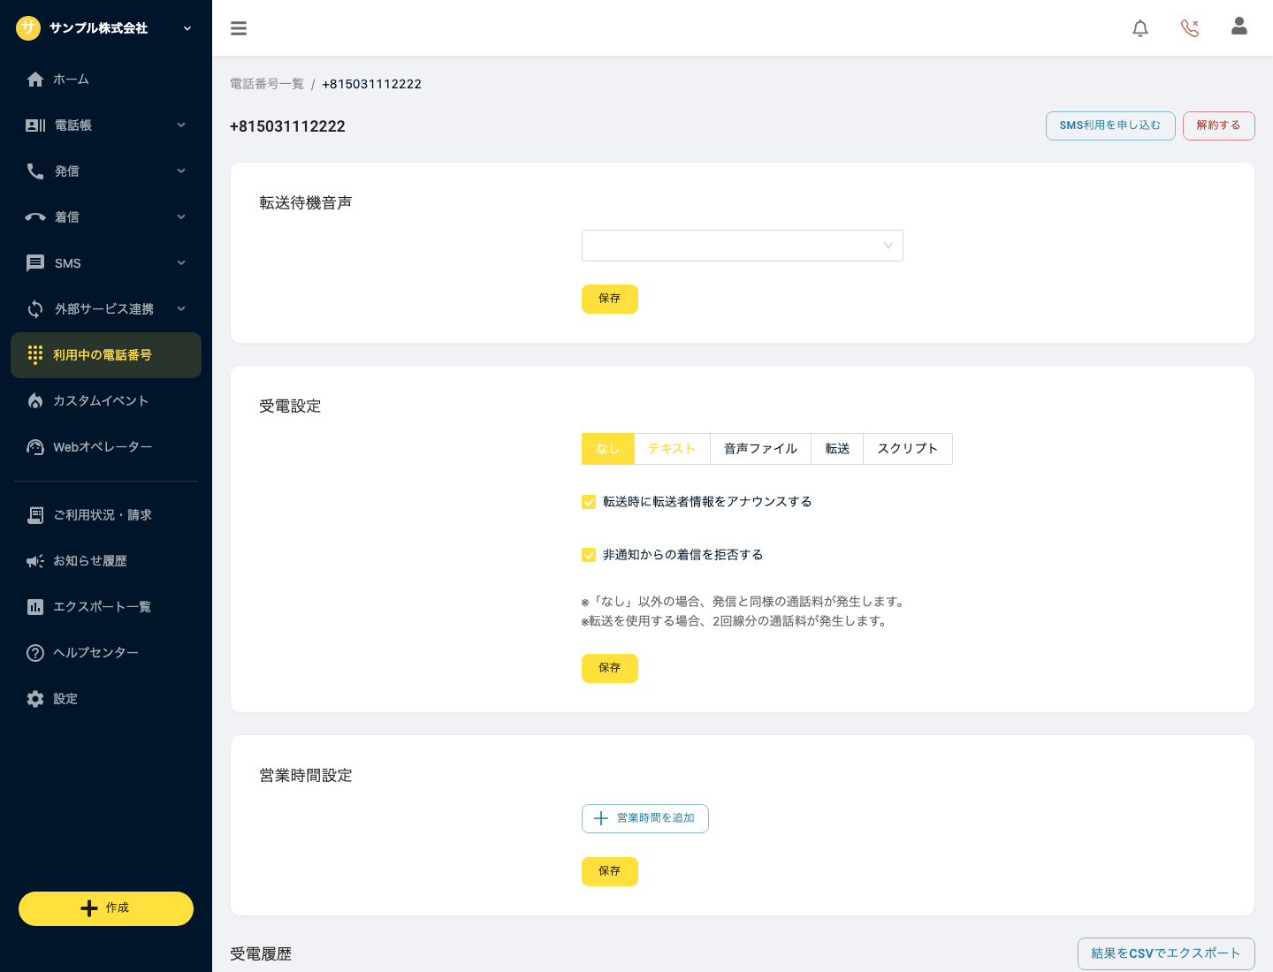Go to Home via house icon
The image size is (1273, 972).
point(35,80)
